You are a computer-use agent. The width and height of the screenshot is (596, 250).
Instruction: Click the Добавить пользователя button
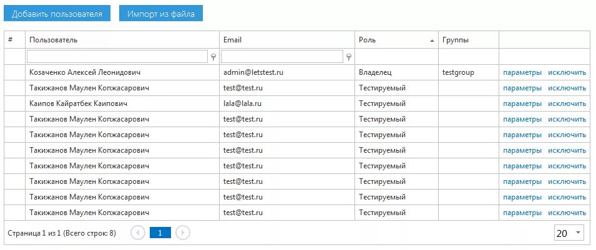tap(57, 14)
